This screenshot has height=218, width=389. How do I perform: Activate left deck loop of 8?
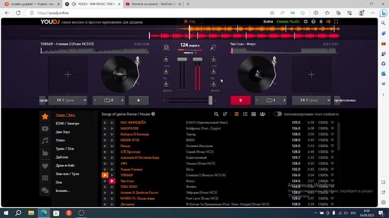pyautogui.click(x=109, y=101)
